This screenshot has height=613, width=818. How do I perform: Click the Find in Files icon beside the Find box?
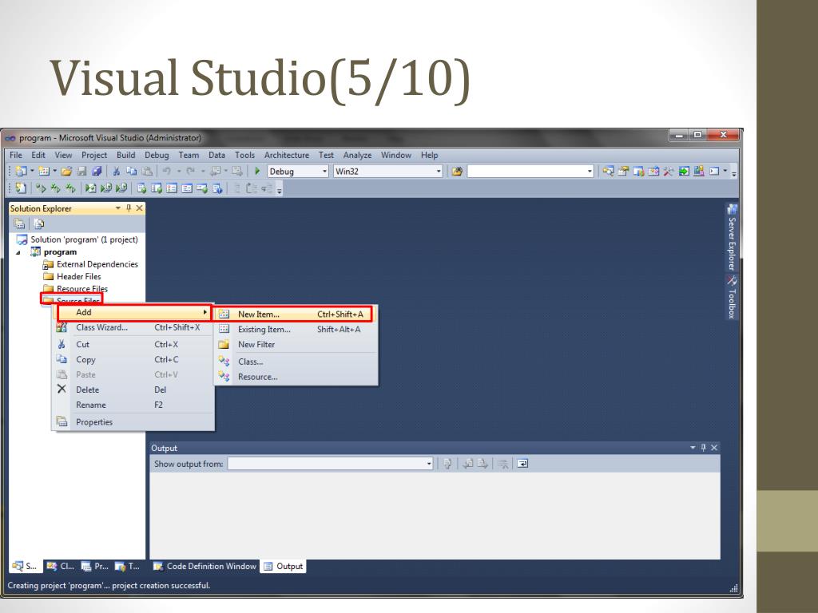tap(457, 171)
